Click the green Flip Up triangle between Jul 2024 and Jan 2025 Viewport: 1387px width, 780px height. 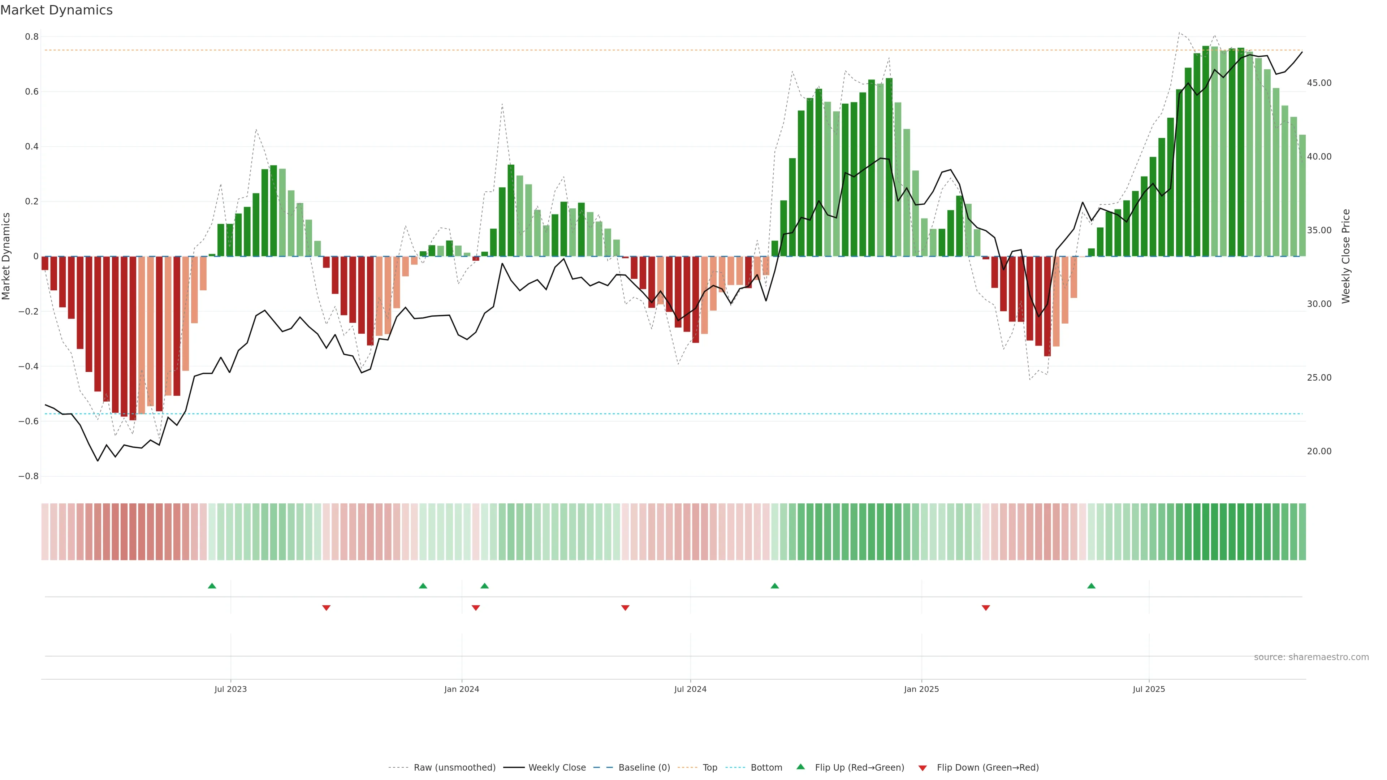tap(774, 586)
